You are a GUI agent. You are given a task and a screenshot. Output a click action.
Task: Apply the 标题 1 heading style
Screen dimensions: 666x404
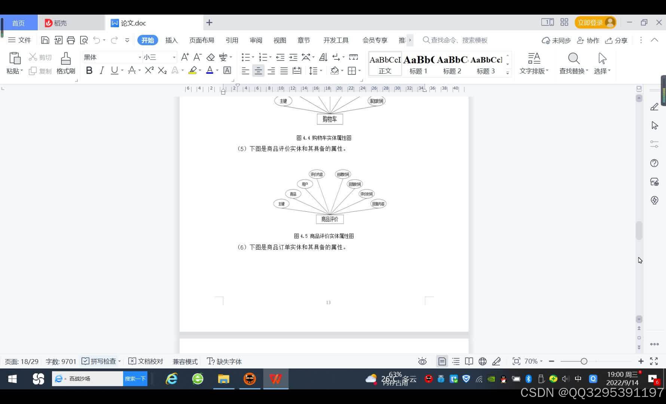tap(418, 64)
